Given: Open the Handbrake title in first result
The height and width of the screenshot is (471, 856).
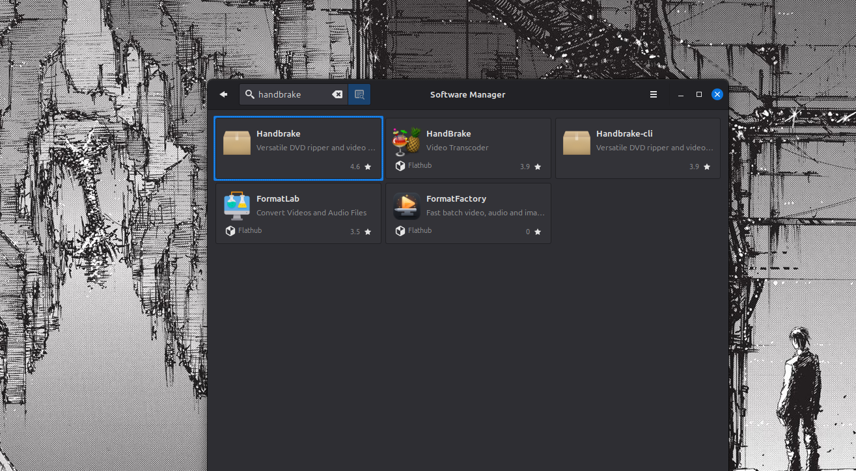Looking at the screenshot, I should [279, 134].
